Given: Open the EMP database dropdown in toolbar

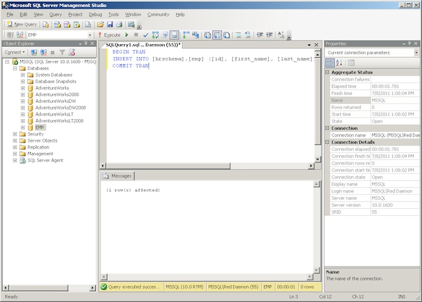Looking at the screenshot, I should point(90,35).
